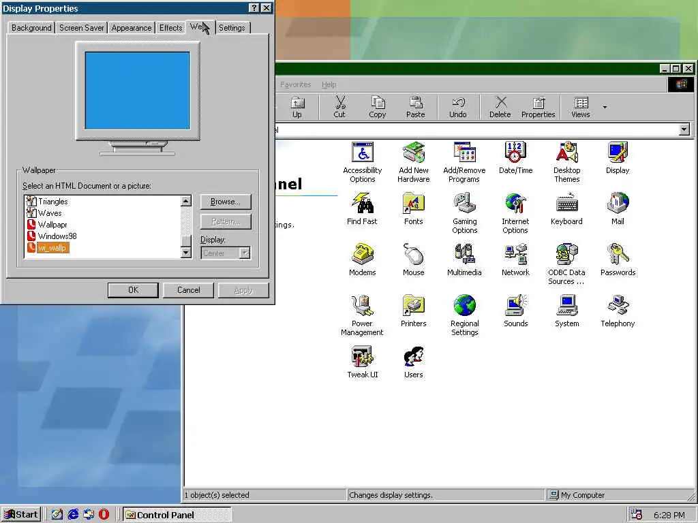Screen dimensions: 698x523
Task: Select the Display icon in Control Panel
Action: (x=618, y=158)
